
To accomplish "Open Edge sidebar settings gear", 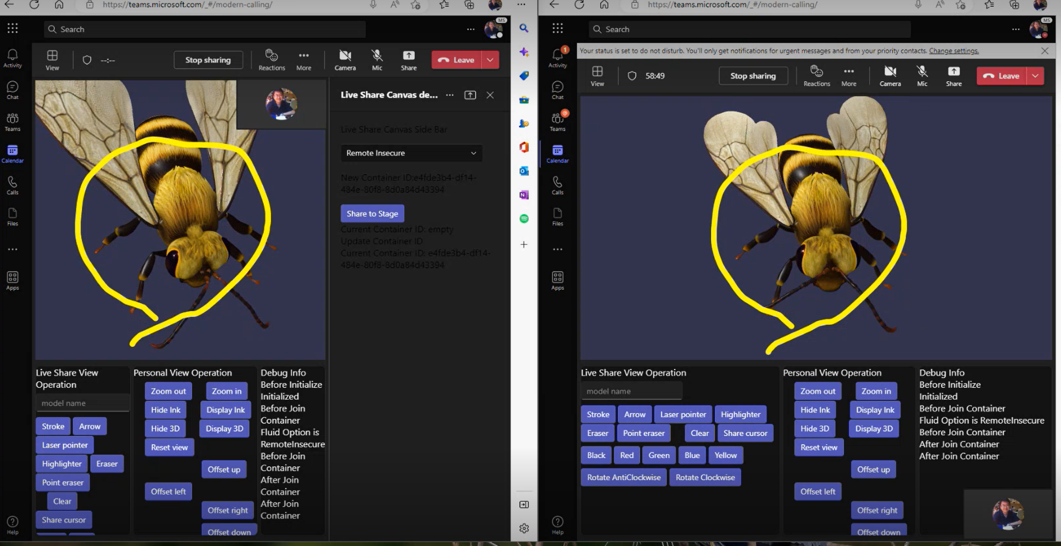I will (524, 528).
